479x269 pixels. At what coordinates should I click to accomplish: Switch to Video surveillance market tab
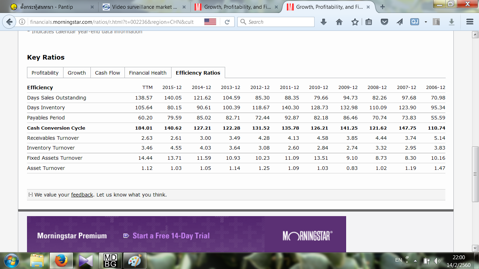[x=144, y=7]
